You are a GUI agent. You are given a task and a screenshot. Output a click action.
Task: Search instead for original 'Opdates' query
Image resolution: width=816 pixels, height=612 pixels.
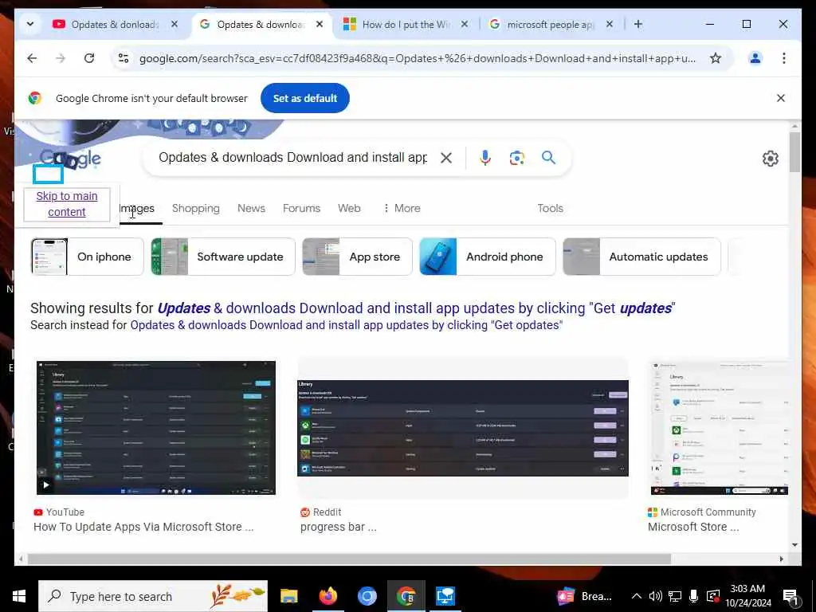point(346,325)
